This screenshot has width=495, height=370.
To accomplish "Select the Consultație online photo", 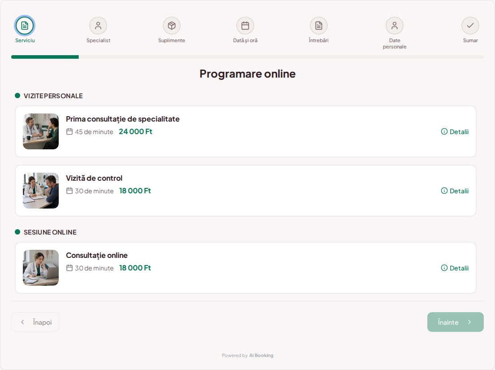I will pyautogui.click(x=41, y=268).
